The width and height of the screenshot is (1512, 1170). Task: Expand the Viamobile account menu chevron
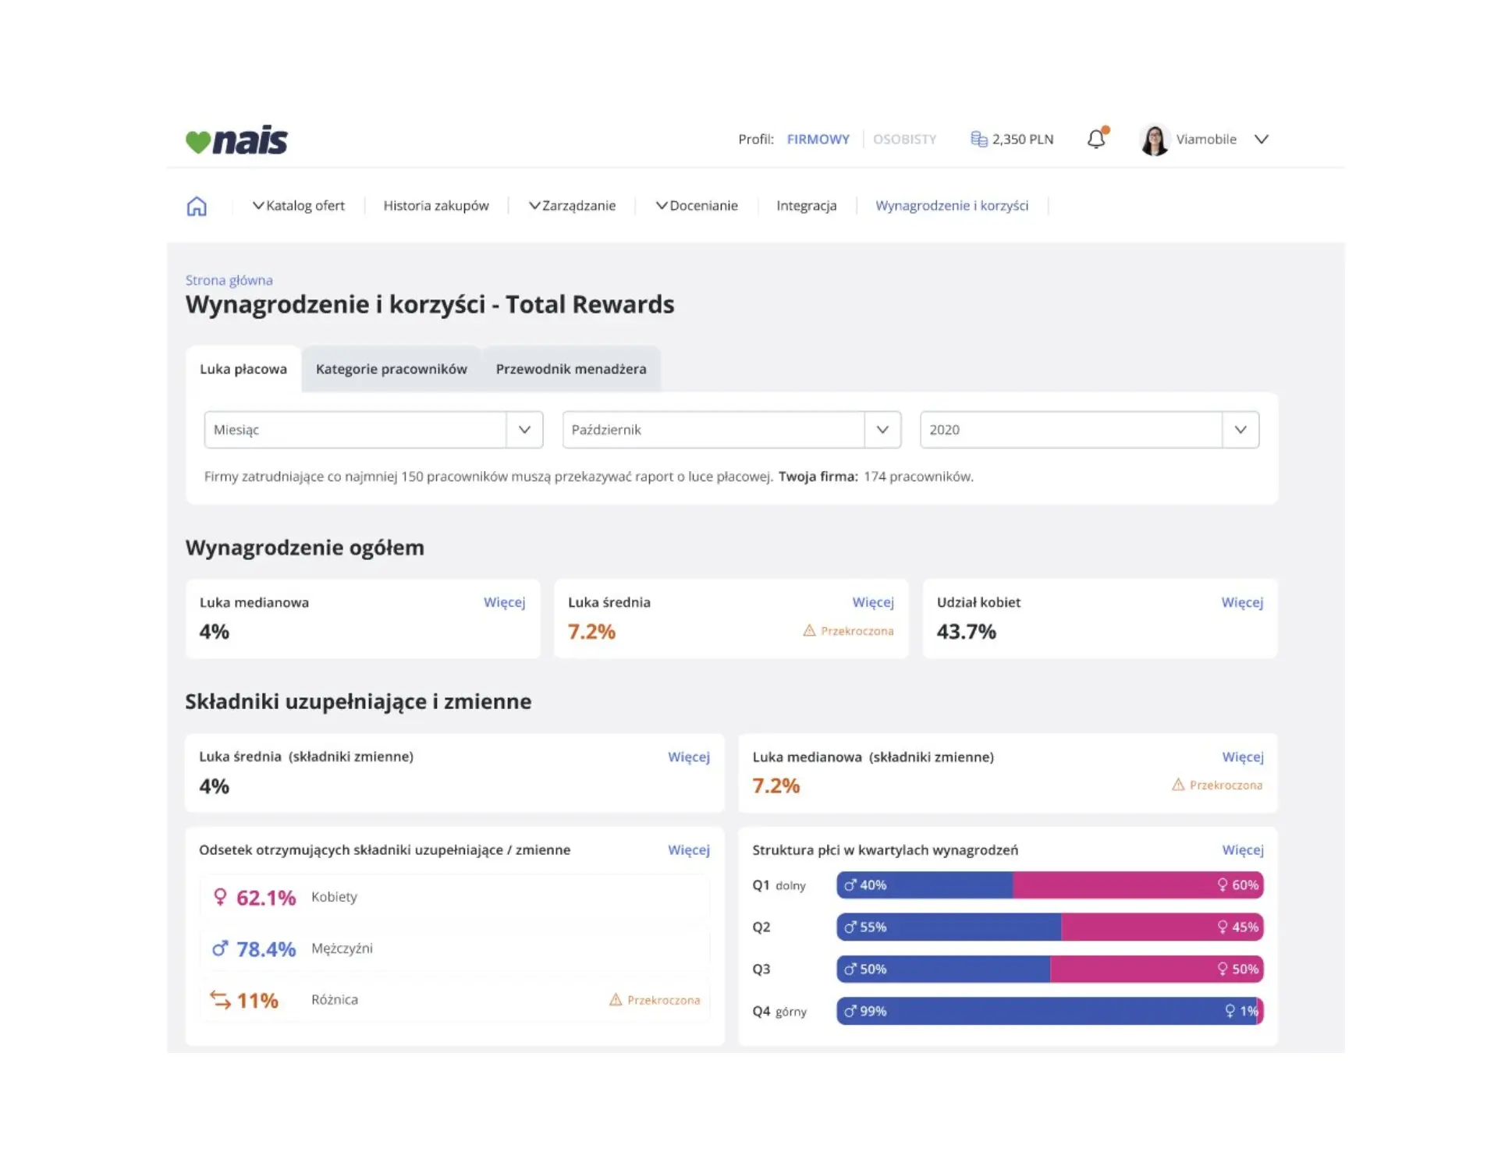click(x=1262, y=139)
